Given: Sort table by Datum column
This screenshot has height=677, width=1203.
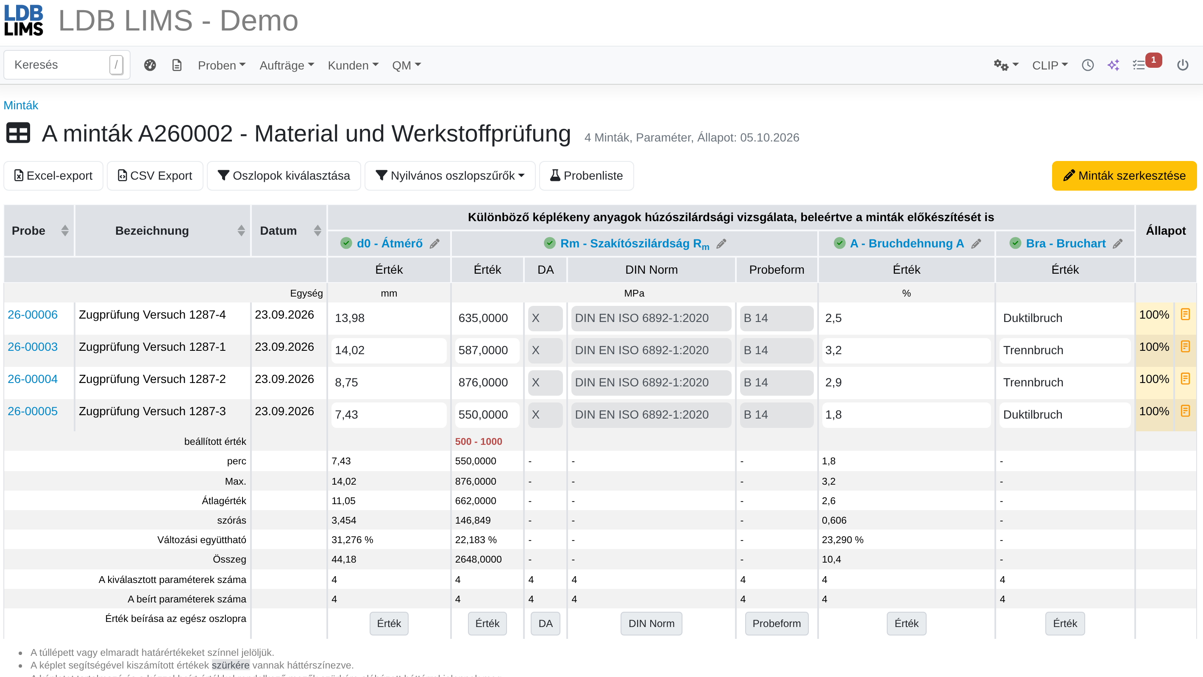Looking at the screenshot, I should pos(317,230).
